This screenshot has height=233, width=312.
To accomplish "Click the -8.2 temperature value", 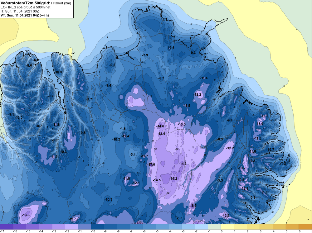I will click(273, 120).
